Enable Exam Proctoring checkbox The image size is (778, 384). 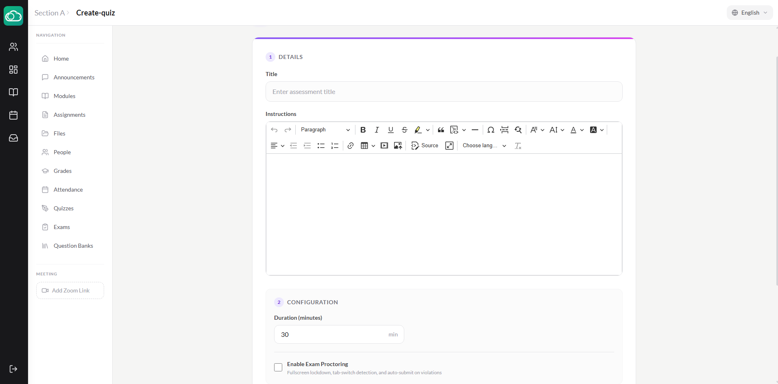click(x=278, y=367)
